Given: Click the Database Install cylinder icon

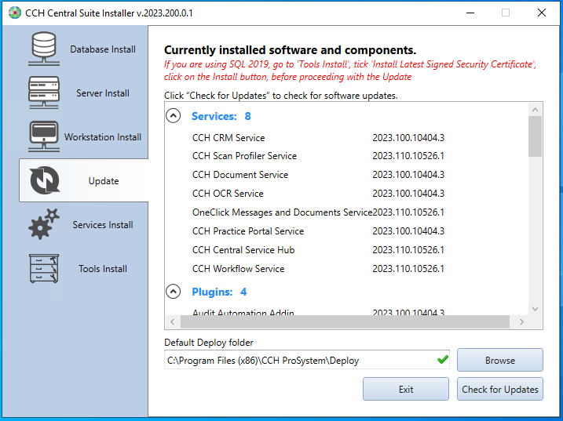Looking at the screenshot, I should coord(45,49).
